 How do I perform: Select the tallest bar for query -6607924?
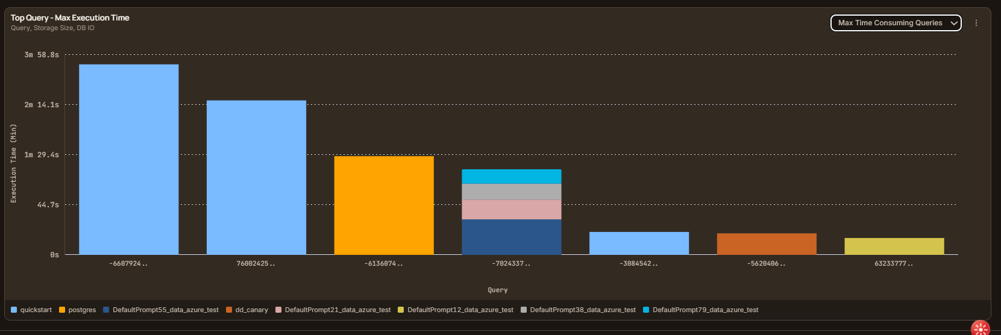(129, 160)
